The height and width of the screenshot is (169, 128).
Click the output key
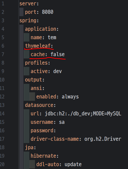[33, 80]
